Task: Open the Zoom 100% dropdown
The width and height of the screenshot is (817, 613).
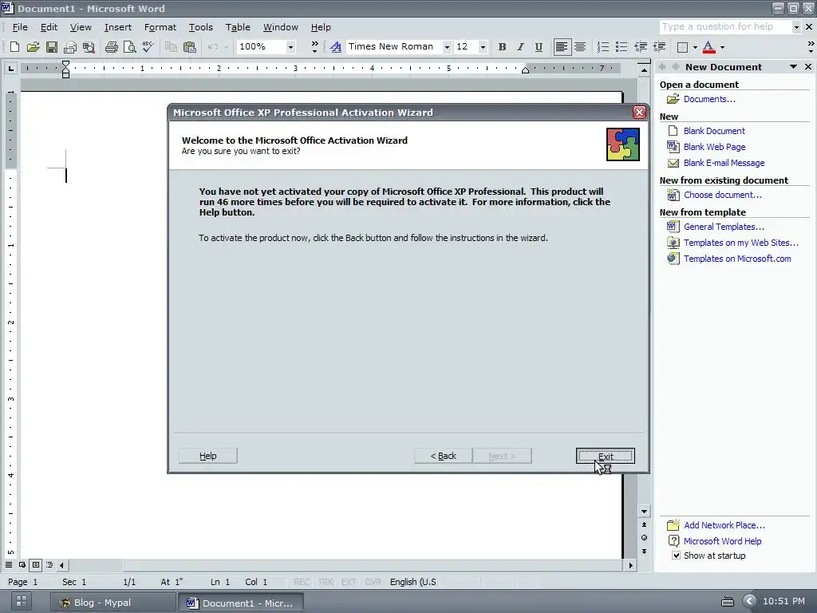Action: [x=290, y=47]
